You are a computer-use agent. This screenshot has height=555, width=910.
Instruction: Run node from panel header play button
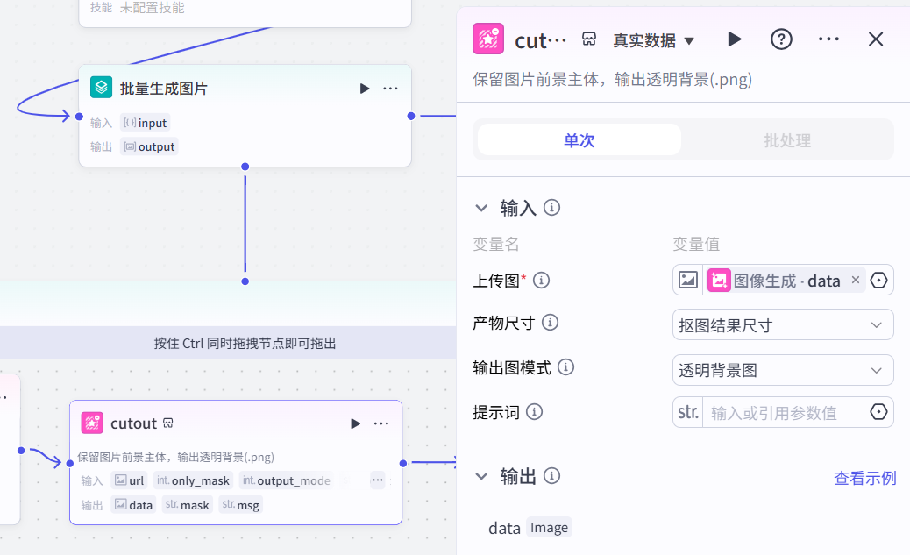pos(734,39)
